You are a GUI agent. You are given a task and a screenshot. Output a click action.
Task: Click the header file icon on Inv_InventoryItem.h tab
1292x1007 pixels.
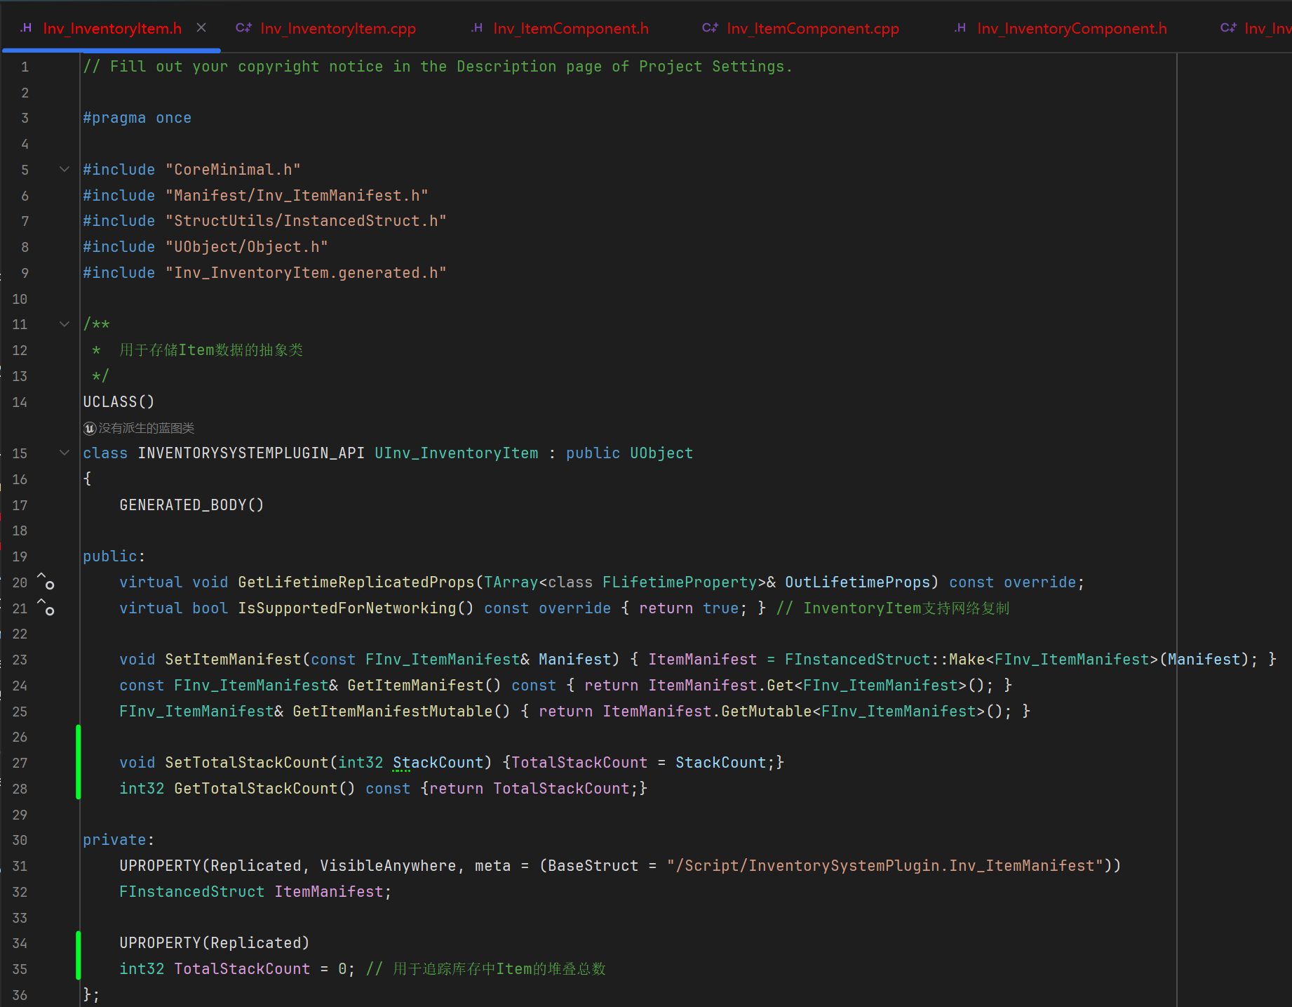click(x=26, y=28)
